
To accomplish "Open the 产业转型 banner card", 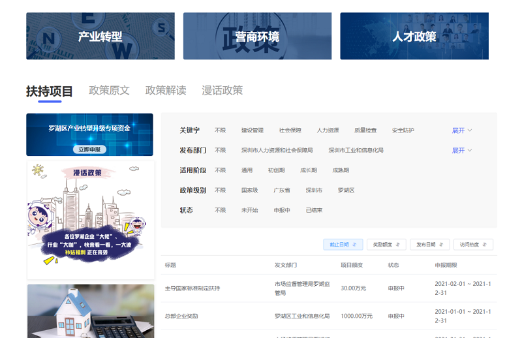I will click(x=100, y=37).
